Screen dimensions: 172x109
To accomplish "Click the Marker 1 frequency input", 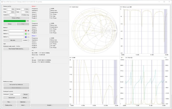I will click(16, 31).
